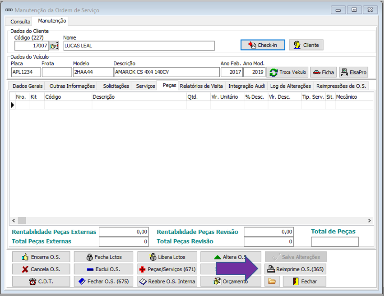Image resolution: width=385 pixels, height=296 pixels.
Task: Switch to Consulta tab
Action: coord(20,22)
